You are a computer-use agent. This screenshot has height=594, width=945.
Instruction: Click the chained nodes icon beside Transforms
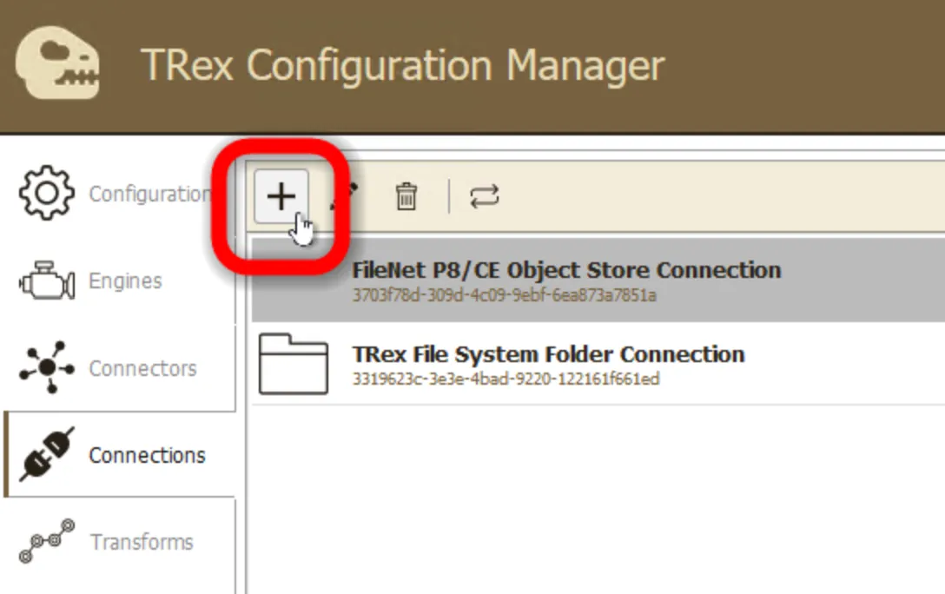(47, 541)
